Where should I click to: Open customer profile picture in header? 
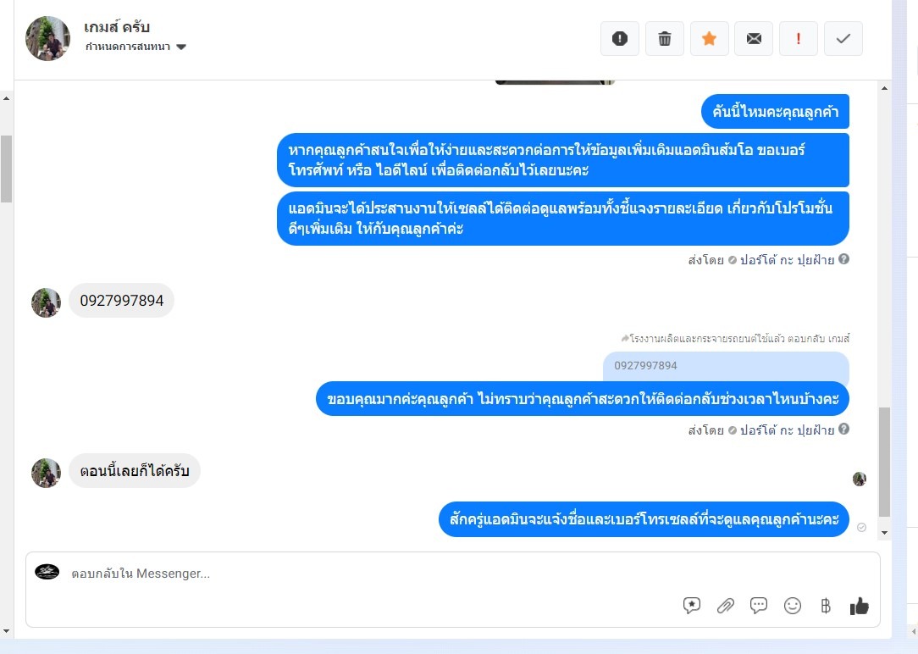pyautogui.click(x=47, y=38)
